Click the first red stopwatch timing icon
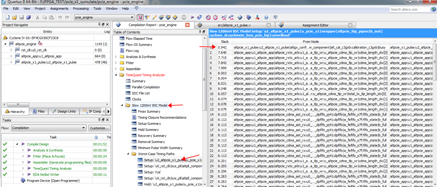Image resolution: width=437 pixels, height=187 pixels. click(x=208, y=17)
